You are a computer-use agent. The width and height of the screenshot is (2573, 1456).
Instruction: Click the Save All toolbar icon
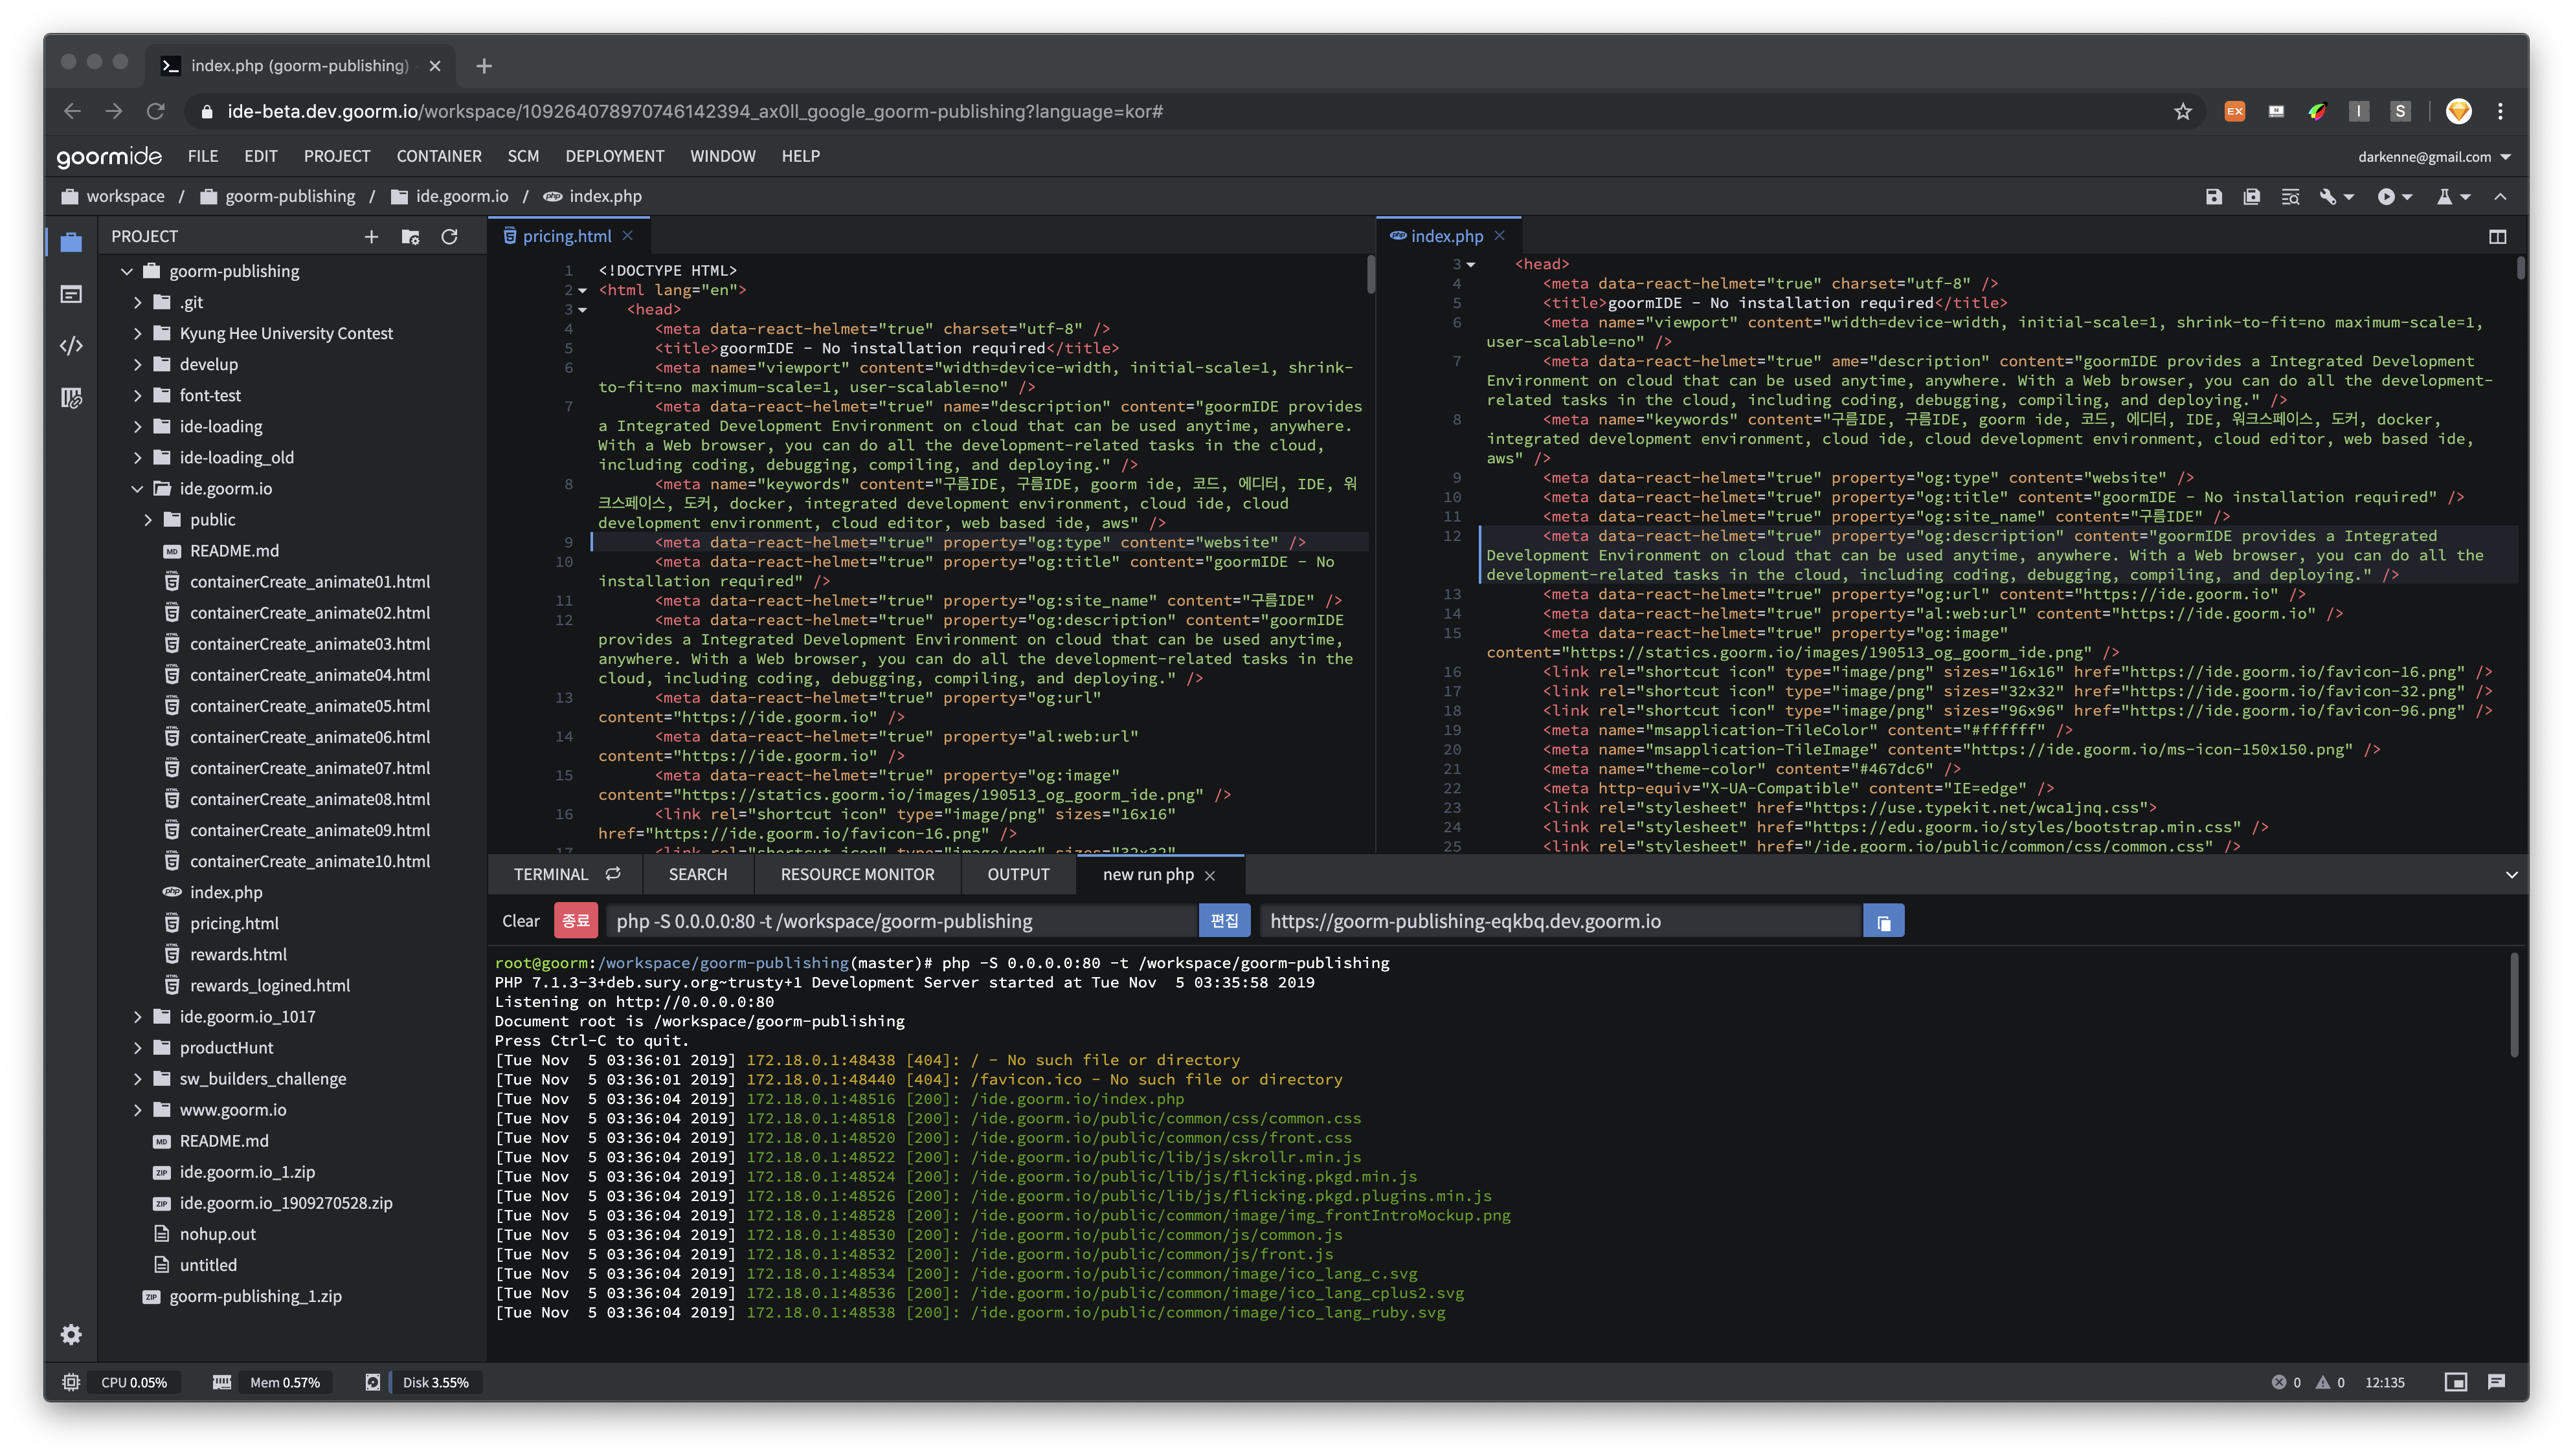pyautogui.click(x=2251, y=197)
